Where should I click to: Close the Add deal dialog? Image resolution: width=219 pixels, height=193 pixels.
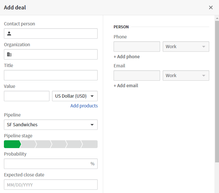coord(211,7)
